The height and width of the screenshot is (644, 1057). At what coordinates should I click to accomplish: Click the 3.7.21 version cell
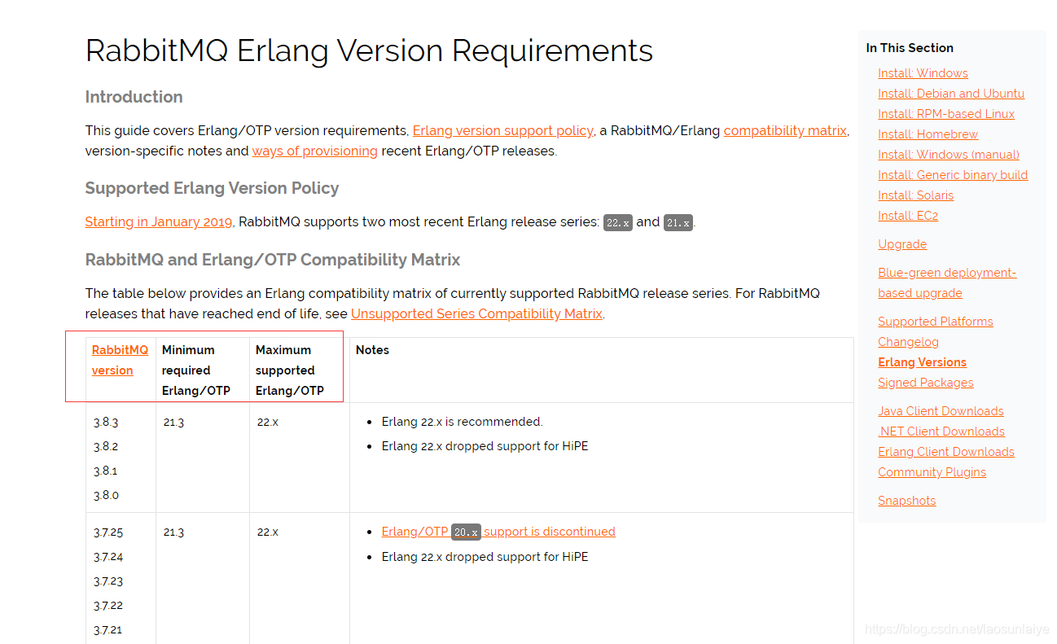pyautogui.click(x=107, y=630)
